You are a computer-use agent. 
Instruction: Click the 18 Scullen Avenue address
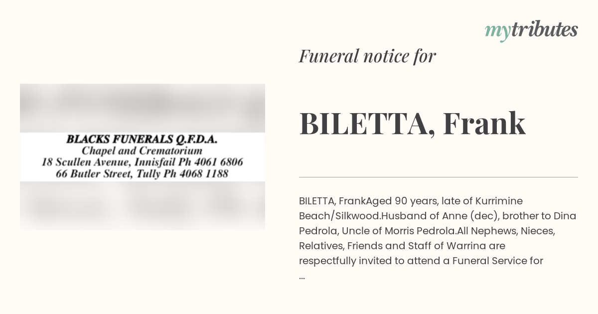click(x=86, y=162)
